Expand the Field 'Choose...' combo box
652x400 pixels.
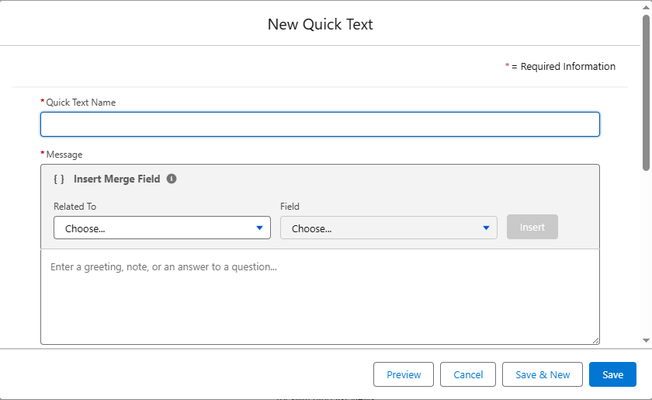point(388,228)
